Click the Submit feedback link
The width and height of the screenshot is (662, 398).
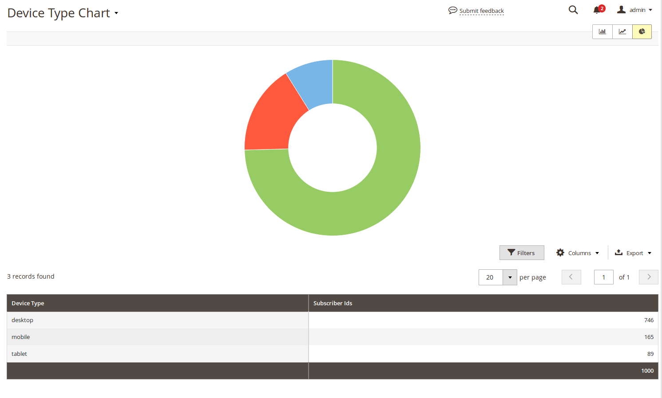[x=481, y=11]
